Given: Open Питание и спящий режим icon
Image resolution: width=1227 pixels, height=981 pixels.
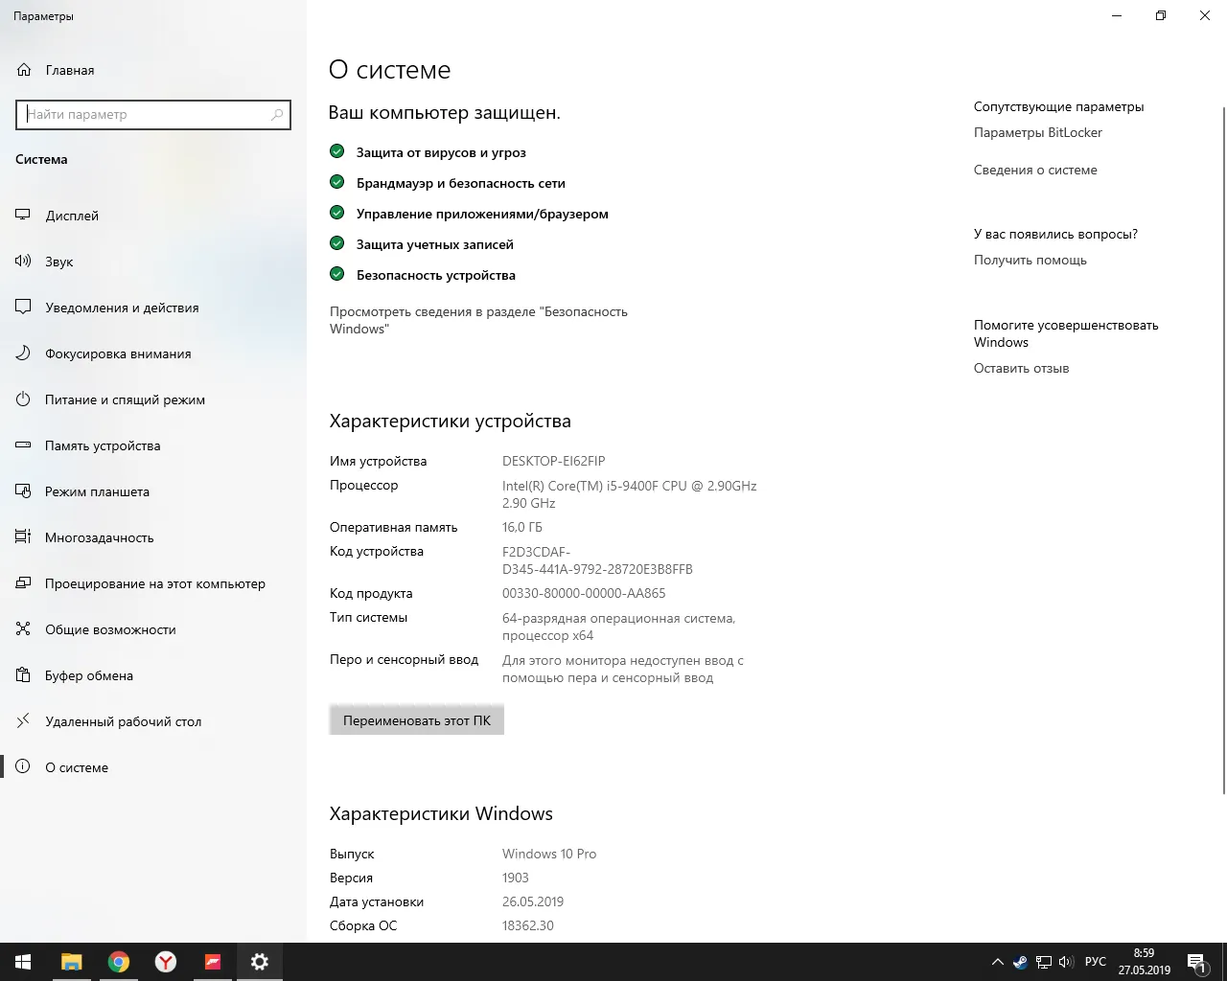Looking at the screenshot, I should pos(24,399).
